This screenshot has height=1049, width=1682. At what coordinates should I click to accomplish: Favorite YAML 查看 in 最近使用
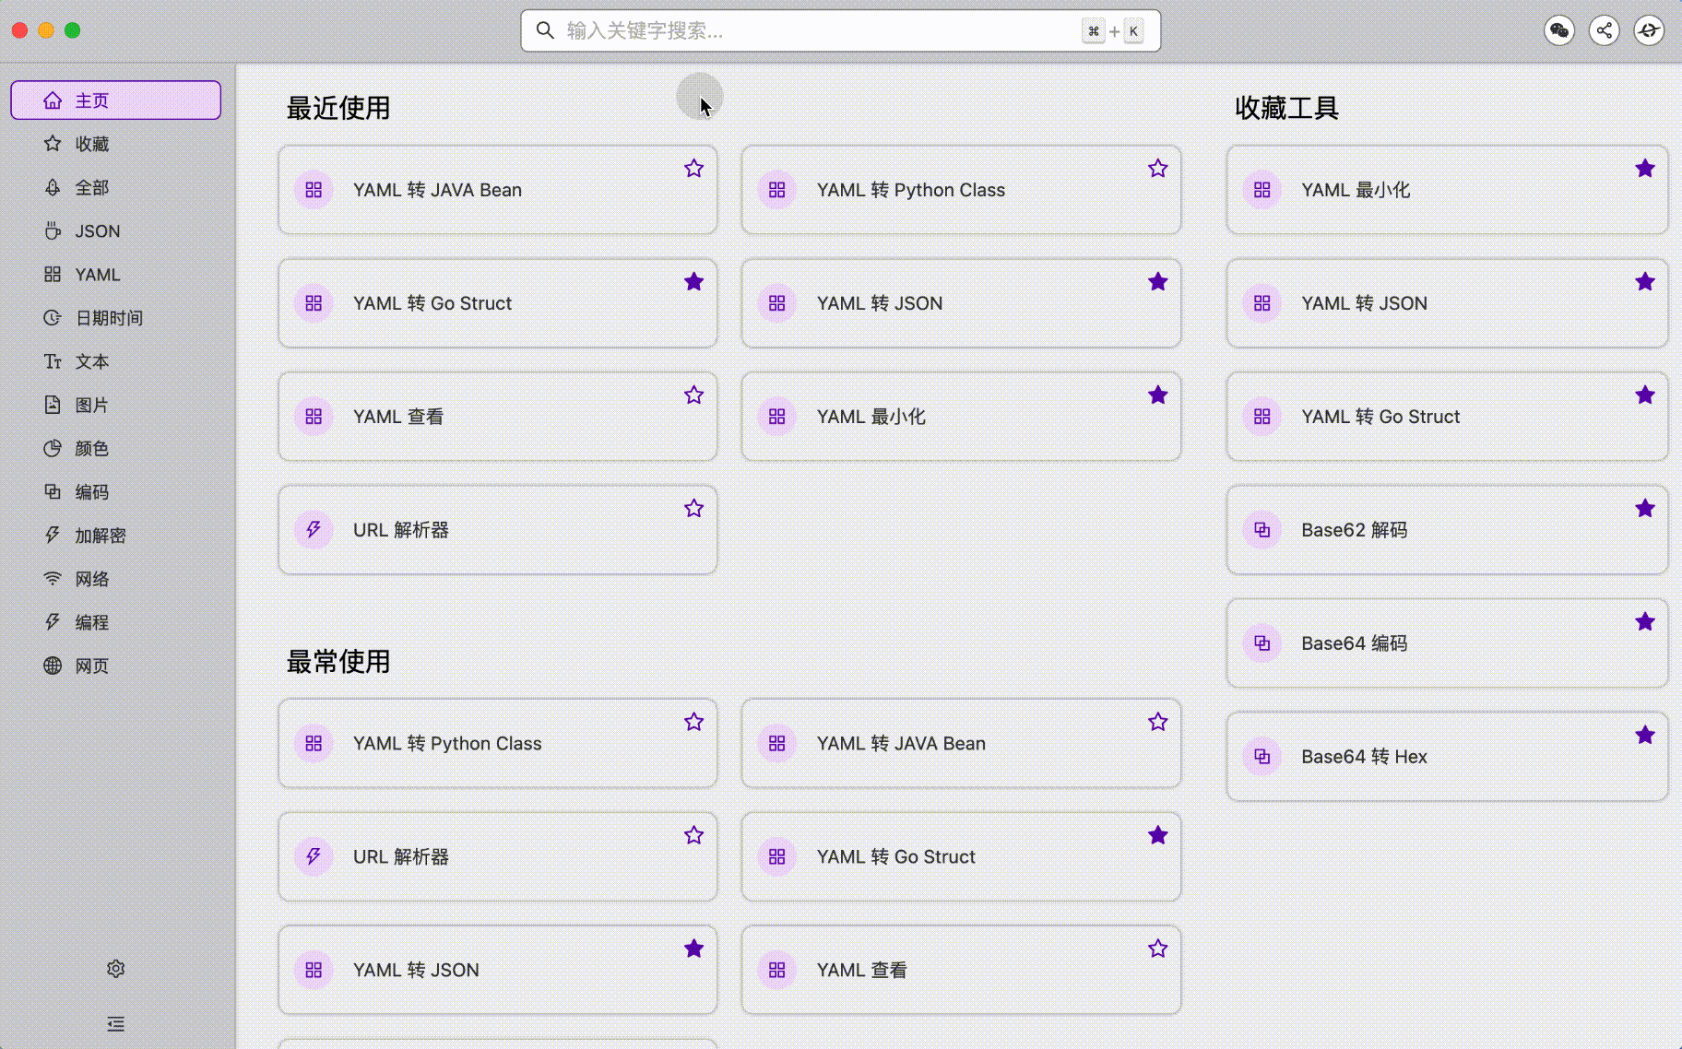694,395
